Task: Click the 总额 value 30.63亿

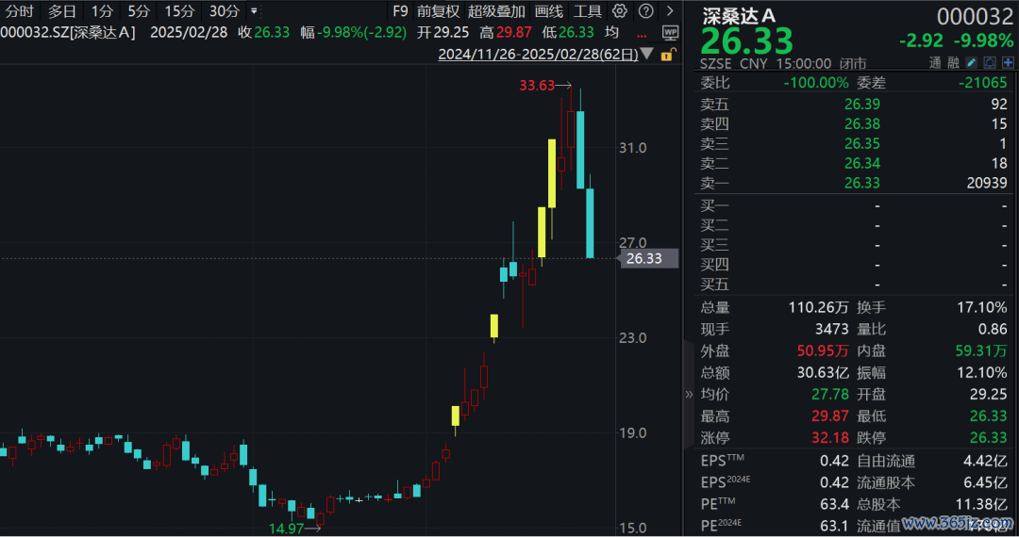Action: click(823, 373)
